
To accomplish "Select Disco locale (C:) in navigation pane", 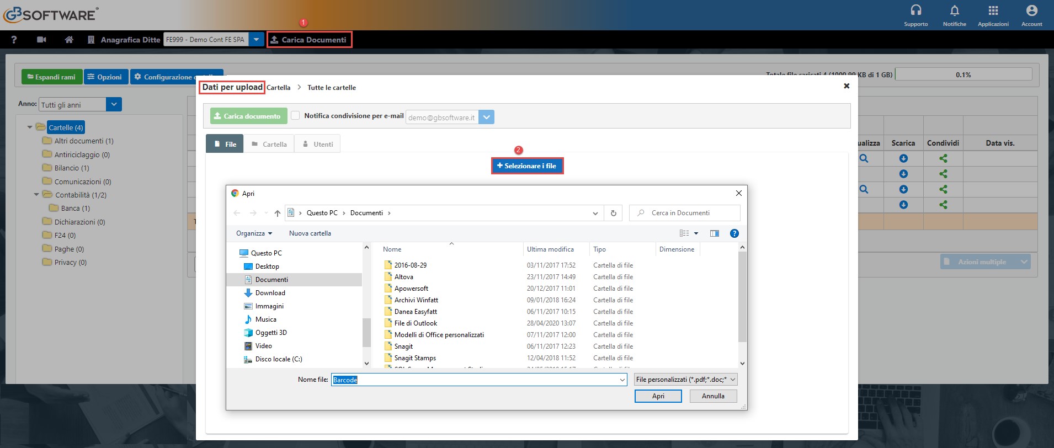I will (x=278, y=359).
